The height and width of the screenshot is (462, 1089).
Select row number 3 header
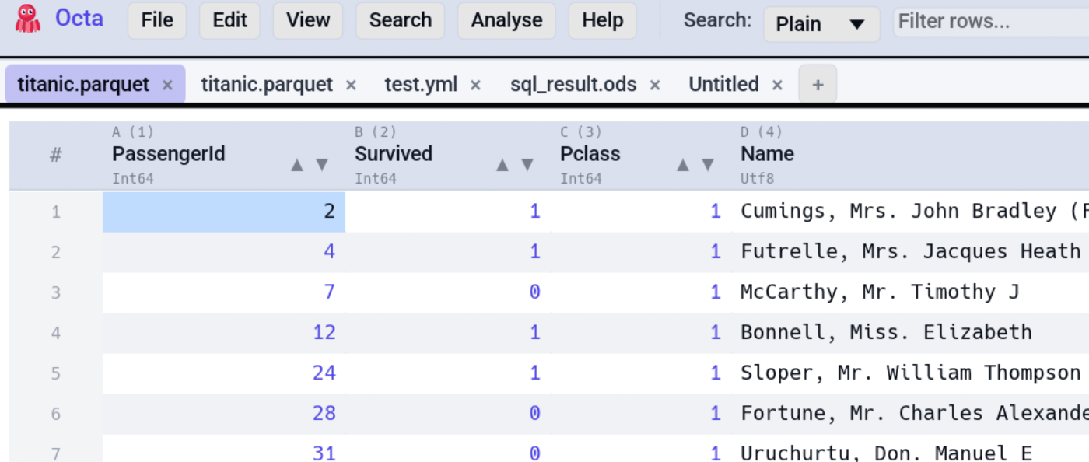[56, 292]
